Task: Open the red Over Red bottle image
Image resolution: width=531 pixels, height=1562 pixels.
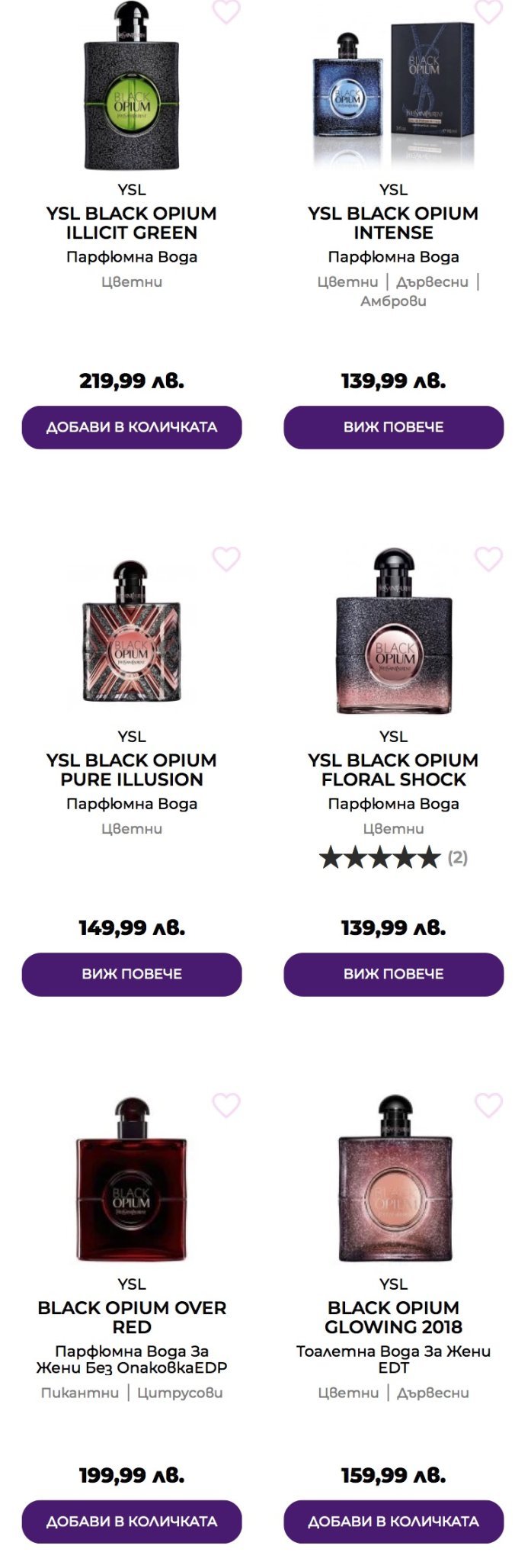Action: pos(132,1179)
